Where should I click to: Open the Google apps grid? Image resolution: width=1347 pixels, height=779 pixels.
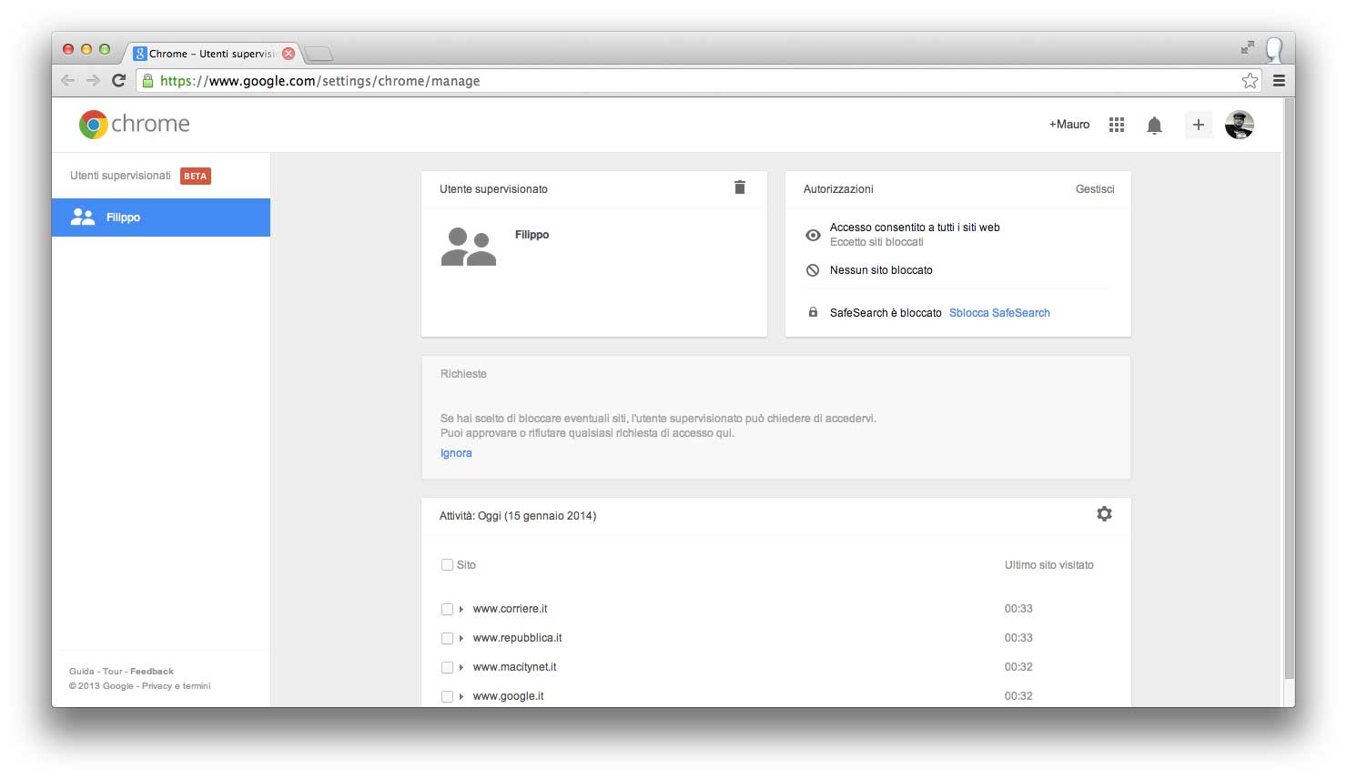click(x=1117, y=125)
